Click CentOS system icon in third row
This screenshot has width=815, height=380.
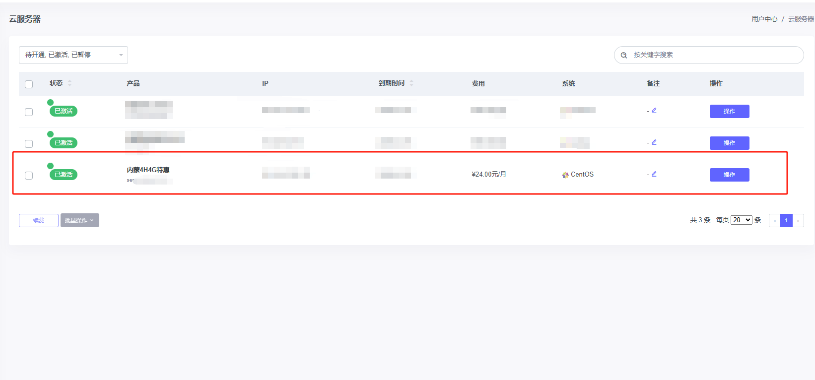[565, 175]
